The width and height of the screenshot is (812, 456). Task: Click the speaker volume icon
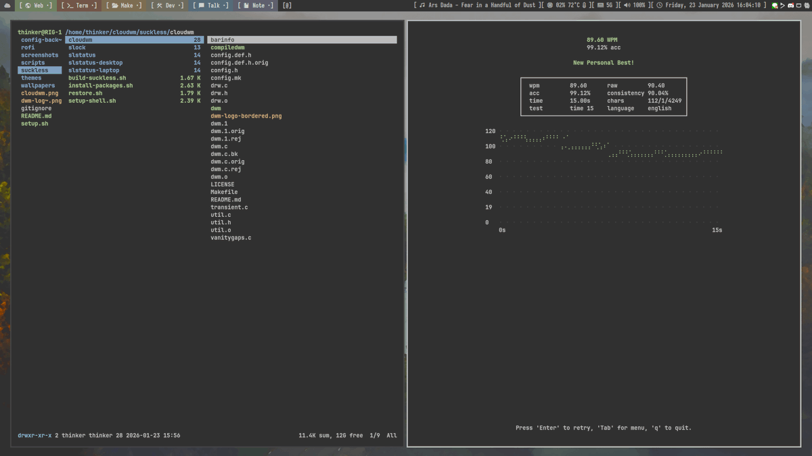pyautogui.click(x=627, y=5)
